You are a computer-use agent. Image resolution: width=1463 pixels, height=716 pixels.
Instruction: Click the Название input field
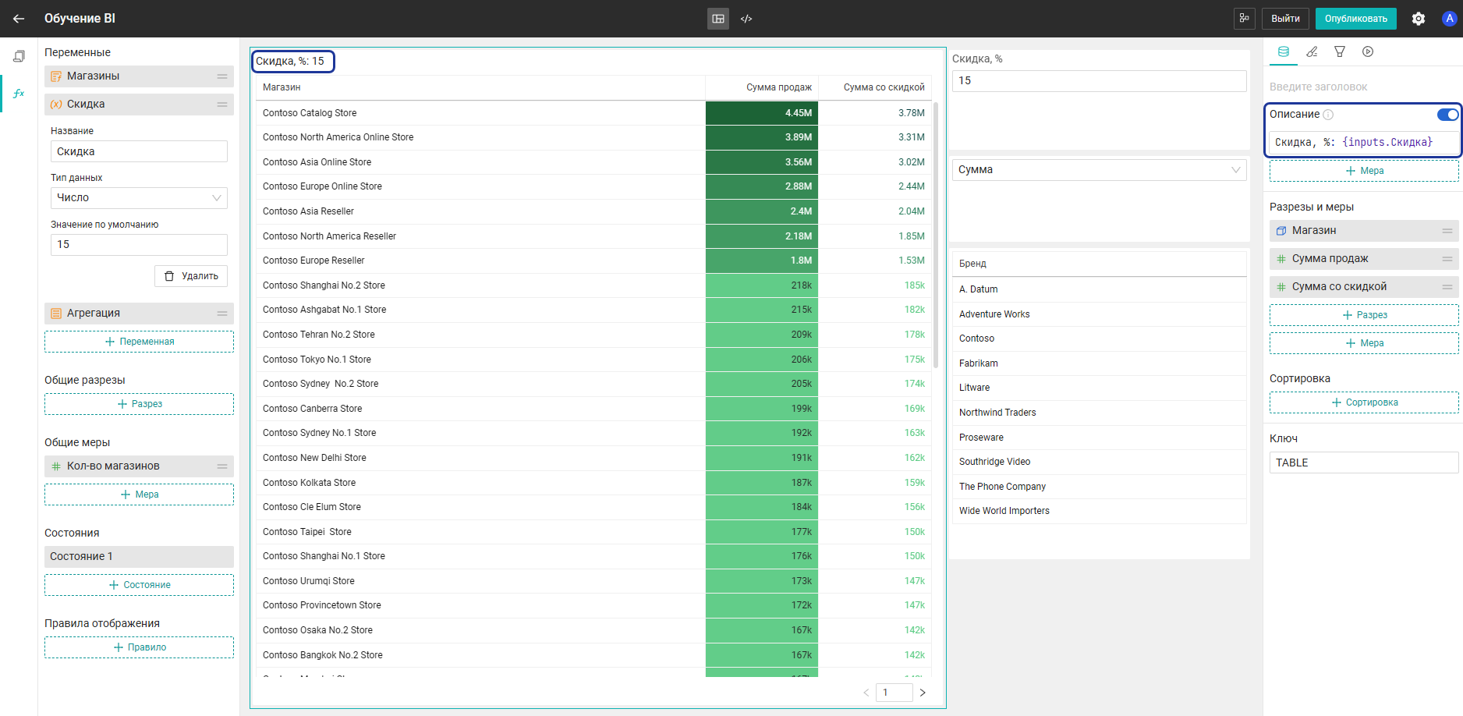(139, 151)
